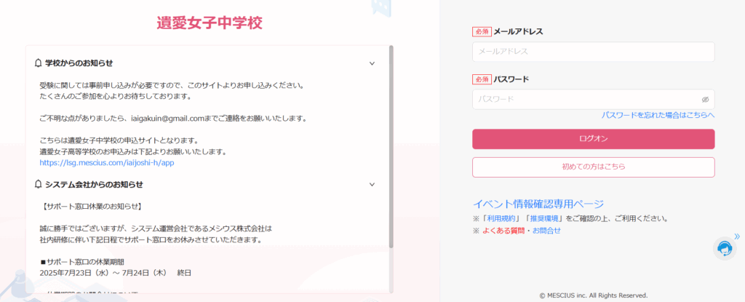Toggle password visibility eye icon
Image resolution: width=745 pixels, height=302 pixels.
pyautogui.click(x=705, y=100)
